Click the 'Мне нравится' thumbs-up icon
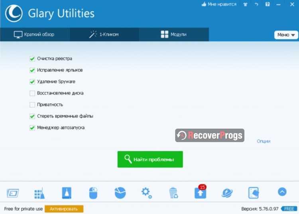This screenshot has height=214, width=299. point(204,4)
